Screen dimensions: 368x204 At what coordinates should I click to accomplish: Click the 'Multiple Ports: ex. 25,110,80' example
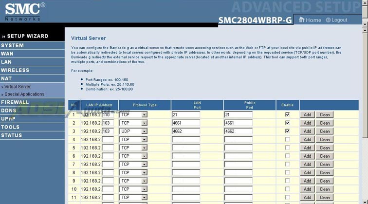coord(110,84)
